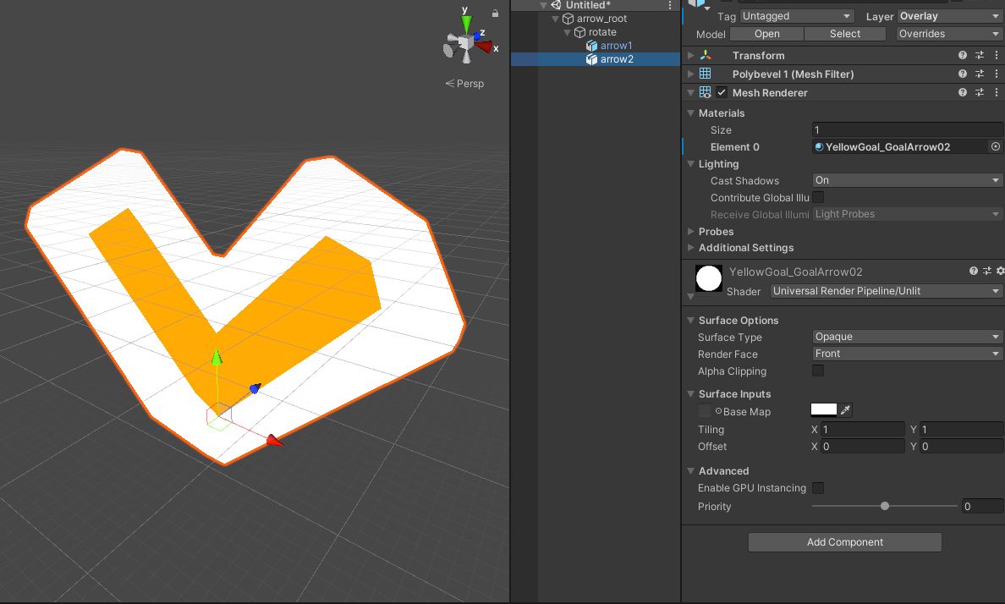Screen dimensions: 1005x604
Task: Open Mesh Filter help icon
Action: pos(962,74)
